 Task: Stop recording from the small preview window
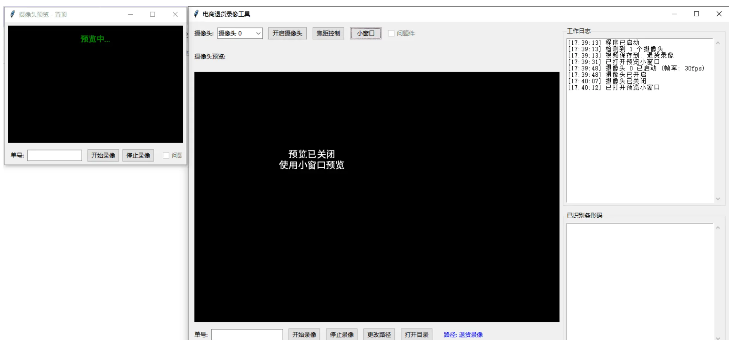coord(138,155)
